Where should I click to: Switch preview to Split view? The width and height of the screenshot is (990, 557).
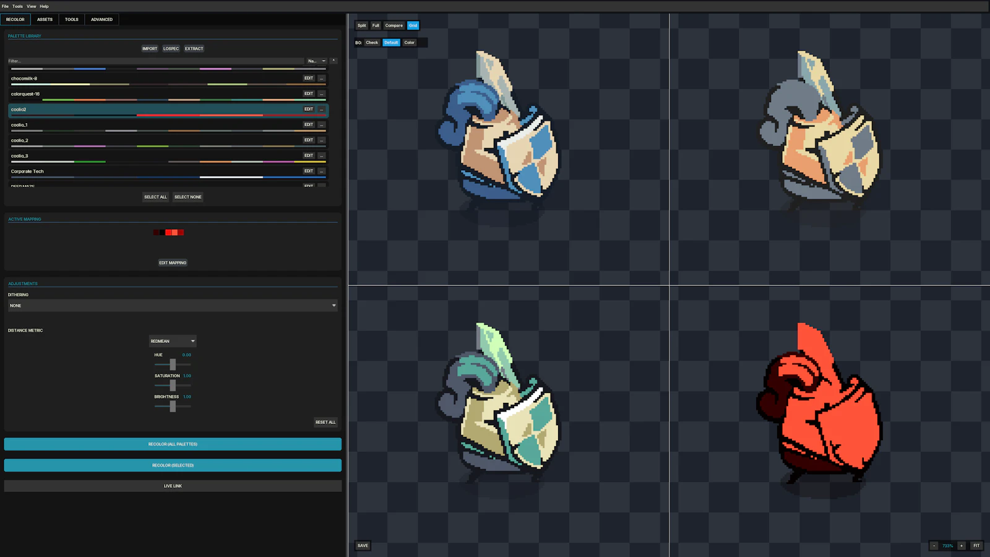(361, 25)
